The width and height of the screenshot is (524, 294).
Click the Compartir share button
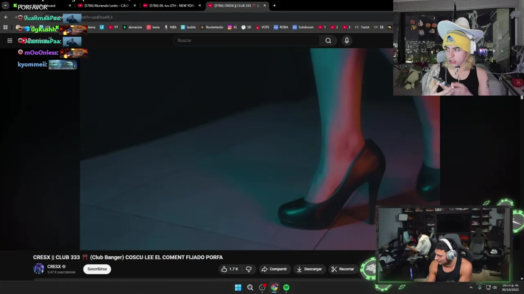click(274, 269)
